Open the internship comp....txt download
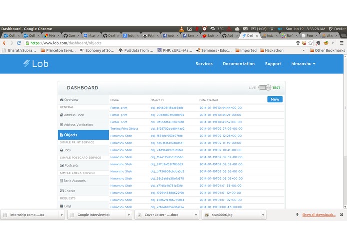 (30, 215)
